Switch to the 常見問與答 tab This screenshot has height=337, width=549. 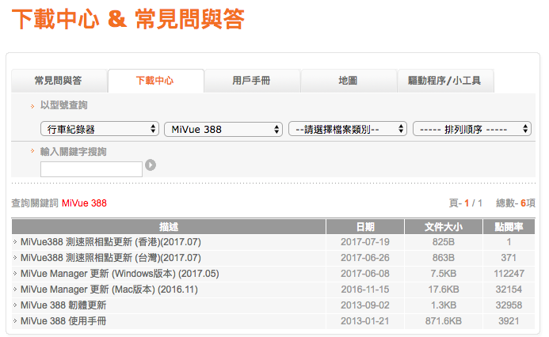[x=59, y=81]
